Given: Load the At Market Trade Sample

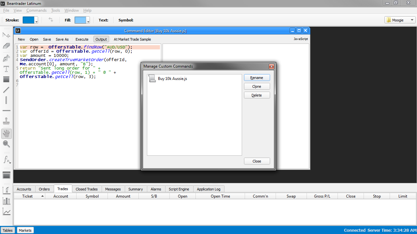Looking at the screenshot, I should click(x=132, y=39).
